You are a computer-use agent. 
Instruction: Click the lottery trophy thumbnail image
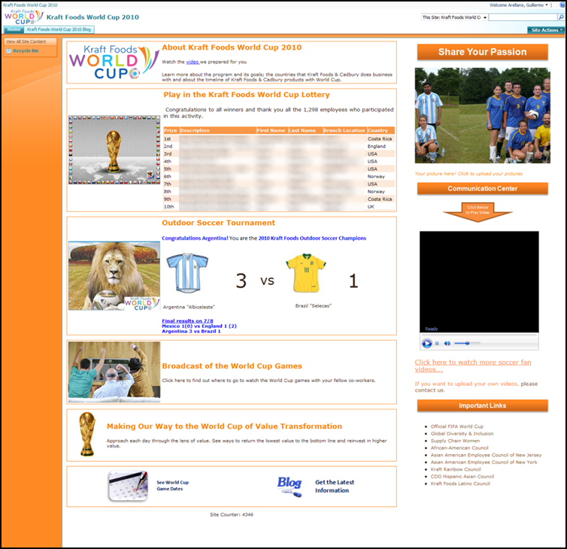(114, 150)
